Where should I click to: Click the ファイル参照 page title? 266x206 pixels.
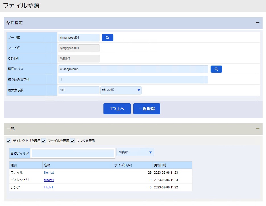coord(21,6)
